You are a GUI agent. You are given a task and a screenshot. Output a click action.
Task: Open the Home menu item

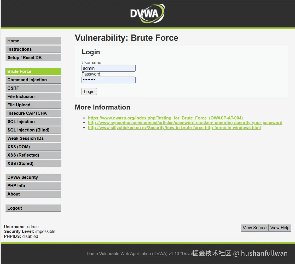[x=33, y=41]
